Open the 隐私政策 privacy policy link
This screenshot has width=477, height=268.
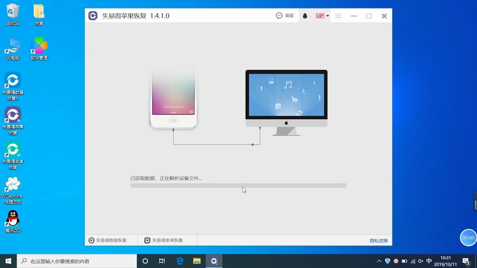[x=379, y=240]
